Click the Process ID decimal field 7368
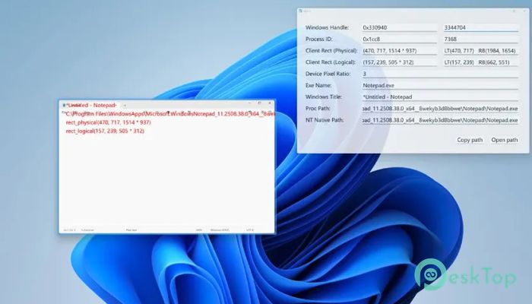Image resolution: width=532 pixels, height=304 pixels. coord(481,39)
